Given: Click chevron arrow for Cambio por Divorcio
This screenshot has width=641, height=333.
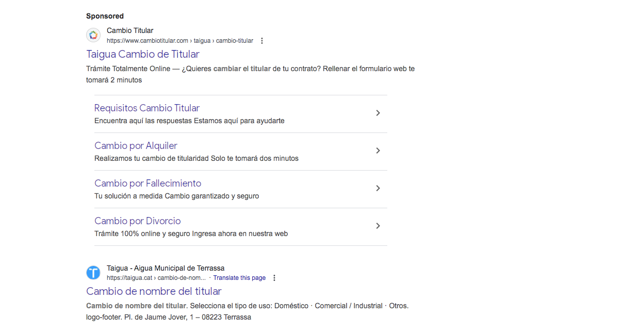Looking at the screenshot, I should click(377, 226).
